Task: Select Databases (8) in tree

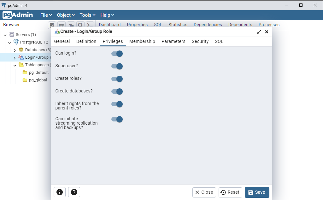Action: 38,50
